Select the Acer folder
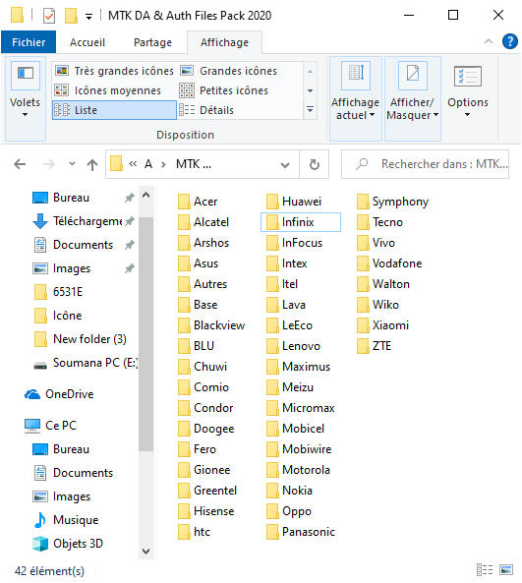This screenshot has height=583, width=522. [x=198, y=202]
